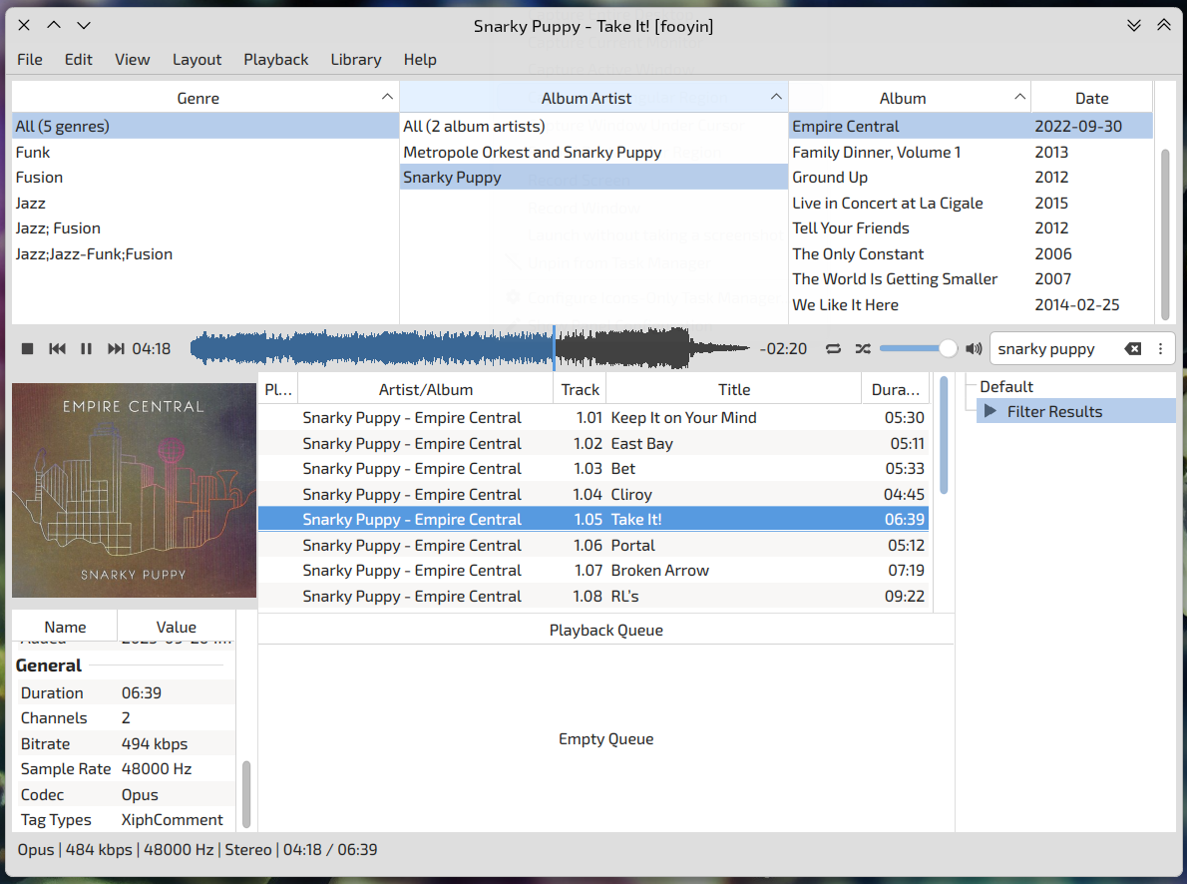
Task: Open the search options three-dot menu
Action: [1160, 348]
